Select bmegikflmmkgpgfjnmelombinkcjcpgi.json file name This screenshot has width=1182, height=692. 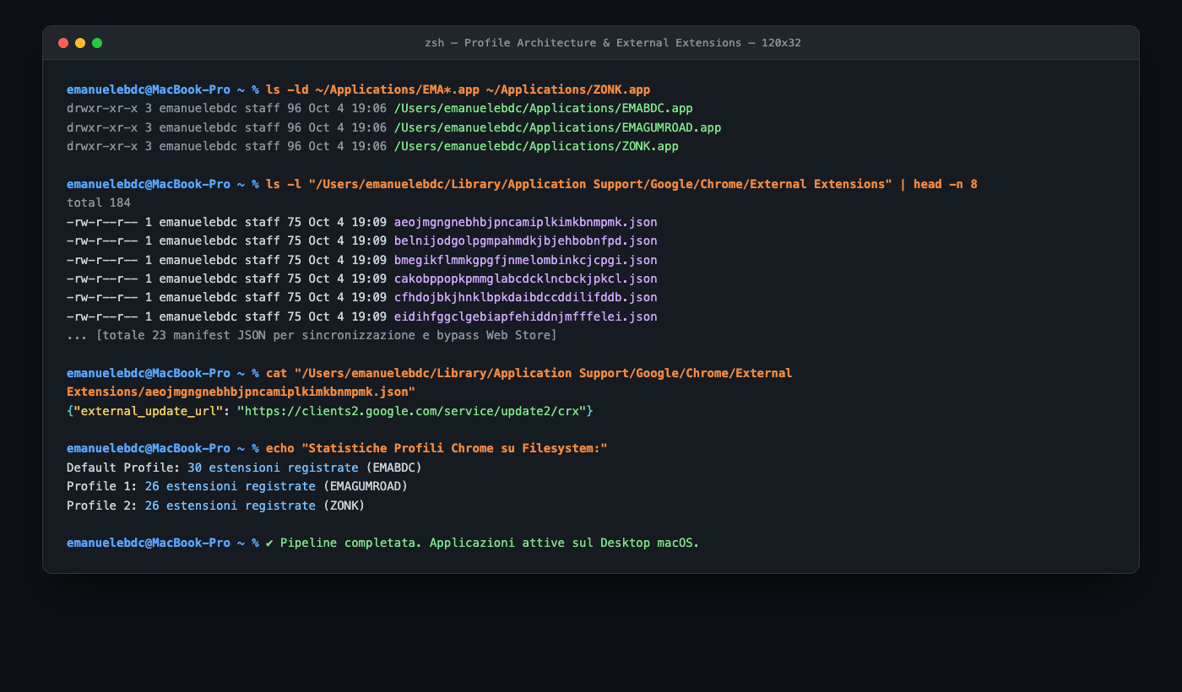tap(525, 260)
